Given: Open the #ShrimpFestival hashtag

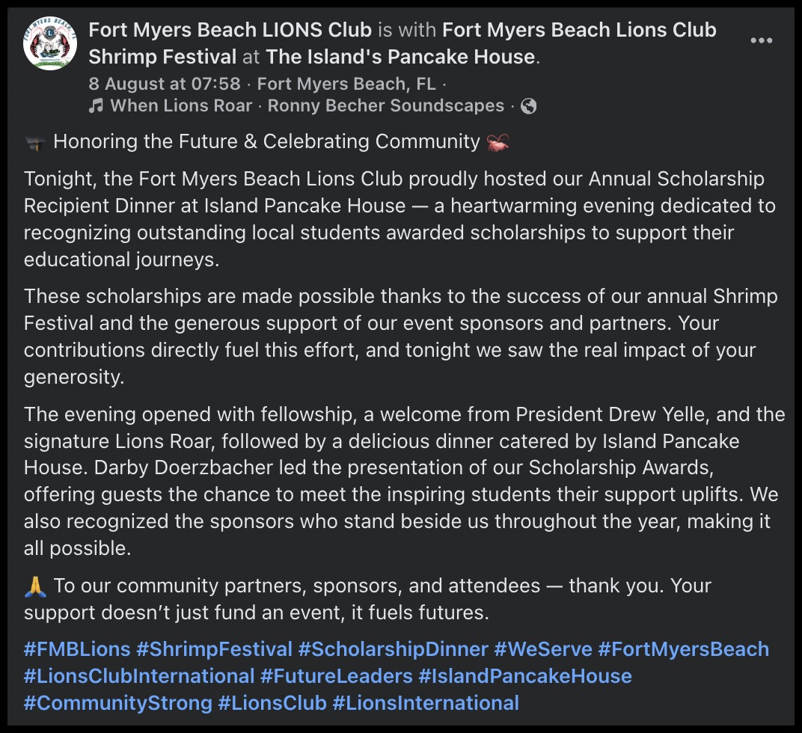Looking at the screenshot, I should click(x=215, y=648).
